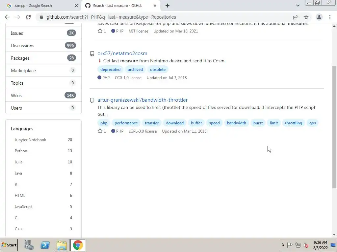Filter by Jupyter Notebook language
Image resolution: width=337 pixels, height=252 pixels.
[43, 140]
